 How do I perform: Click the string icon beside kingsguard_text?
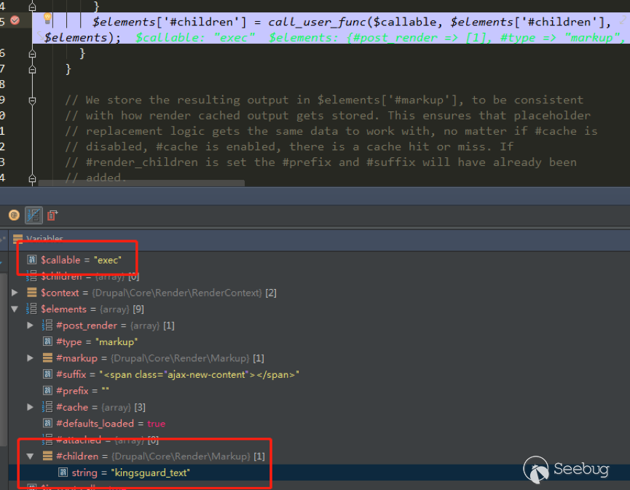click(63, 473)
